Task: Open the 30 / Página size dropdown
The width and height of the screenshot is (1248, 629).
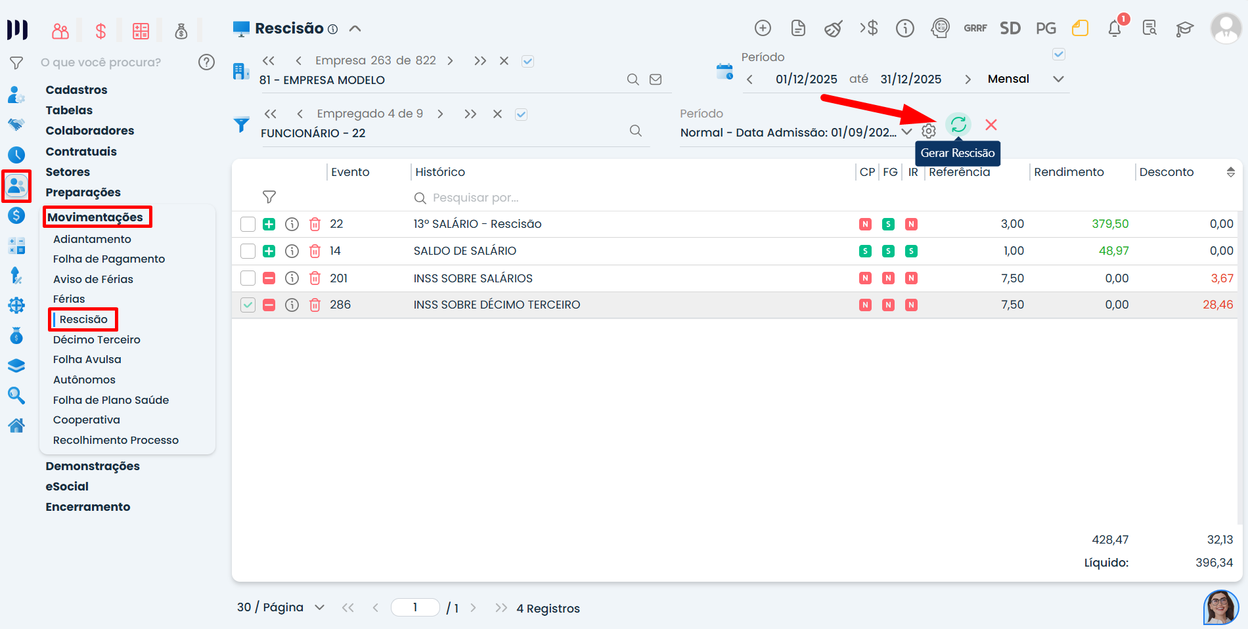Action: pyautogui.click(x=319, y=607)
